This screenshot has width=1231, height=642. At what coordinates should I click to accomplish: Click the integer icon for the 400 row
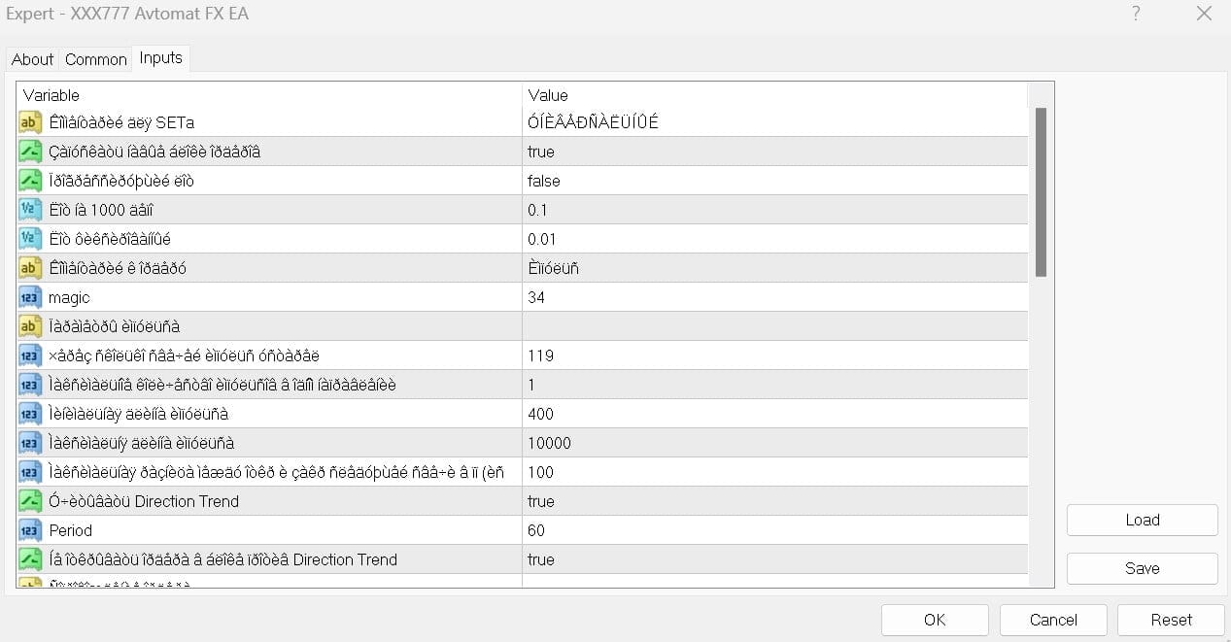tap(29, 414)
